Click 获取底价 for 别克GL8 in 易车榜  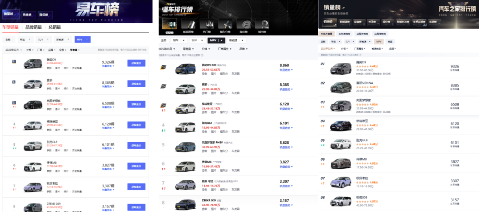[136, 145]
